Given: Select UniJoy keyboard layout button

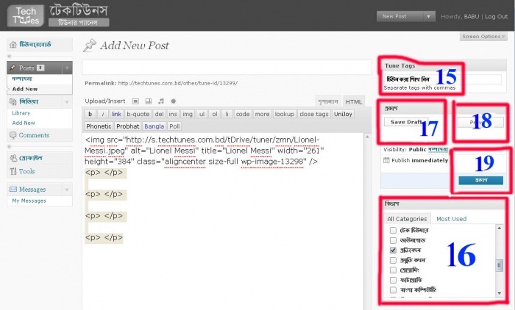Looking at the screenshot, I should click(343, 114).
